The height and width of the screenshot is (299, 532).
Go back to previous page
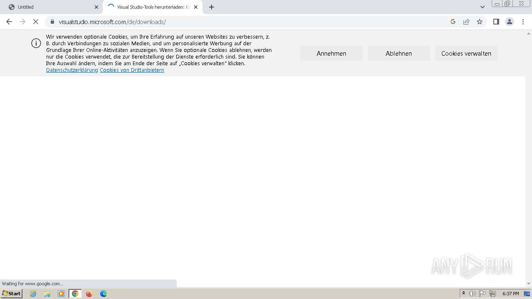(9, 22)
